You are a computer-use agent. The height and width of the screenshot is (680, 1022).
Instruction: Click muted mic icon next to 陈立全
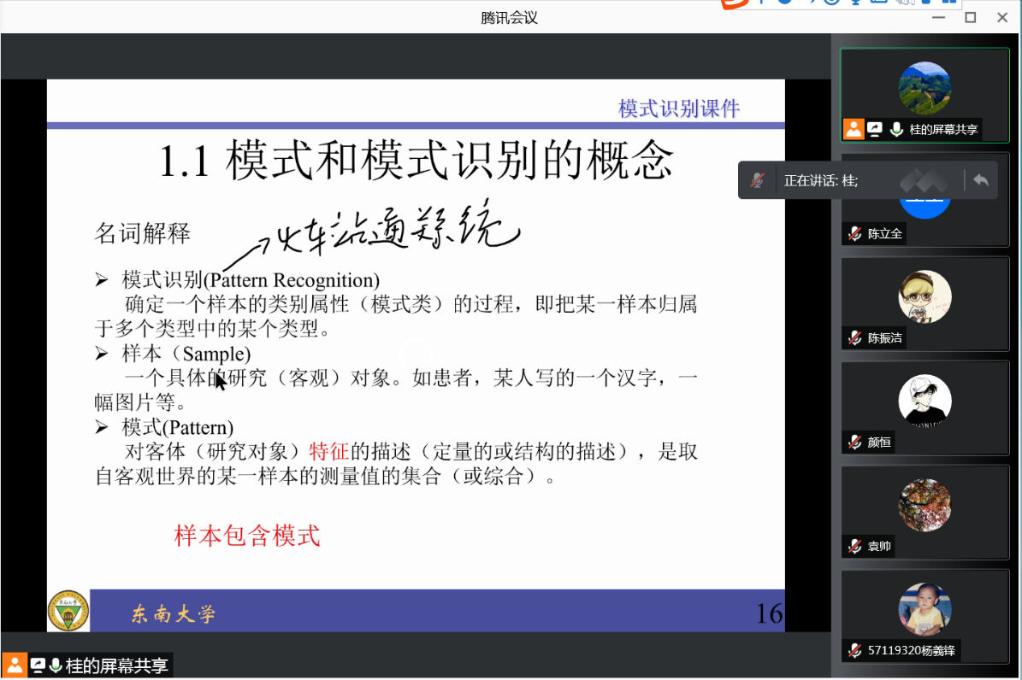[854, 233]
